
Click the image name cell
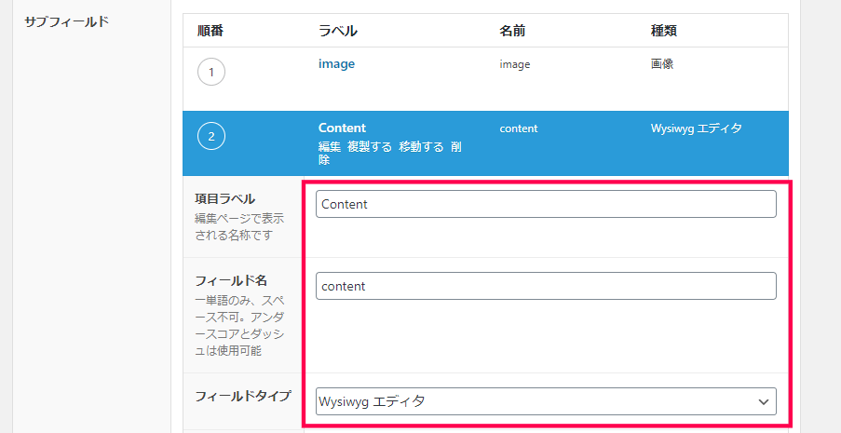[514, 64]
